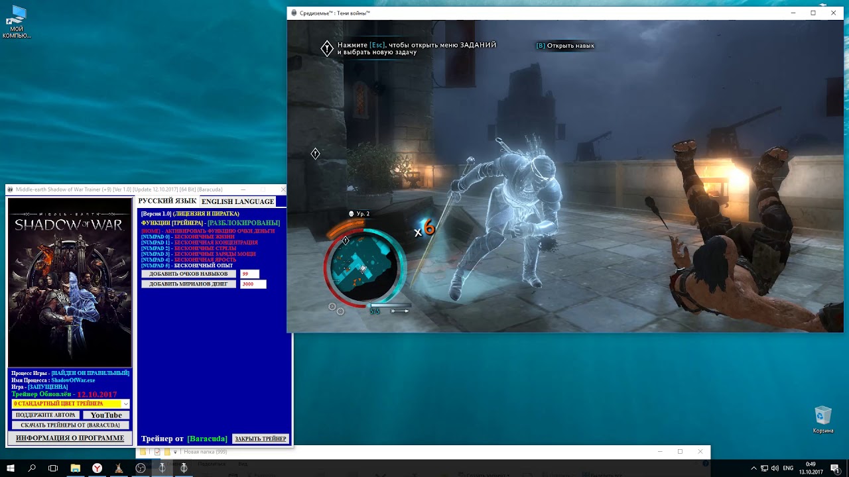The height and width of the screenshot is (477, 849).
Task: Switch trainer to РУССКИЙ ЯЗЫК tab
Action: pos(167,201)
